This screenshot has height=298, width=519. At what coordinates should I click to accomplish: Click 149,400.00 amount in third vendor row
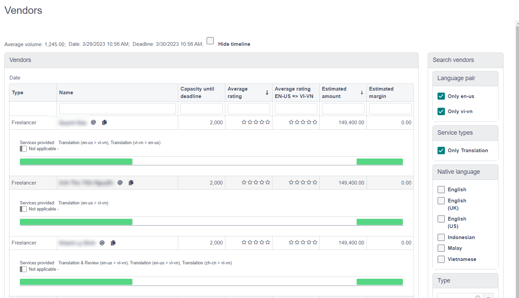[x=351, y=243]
